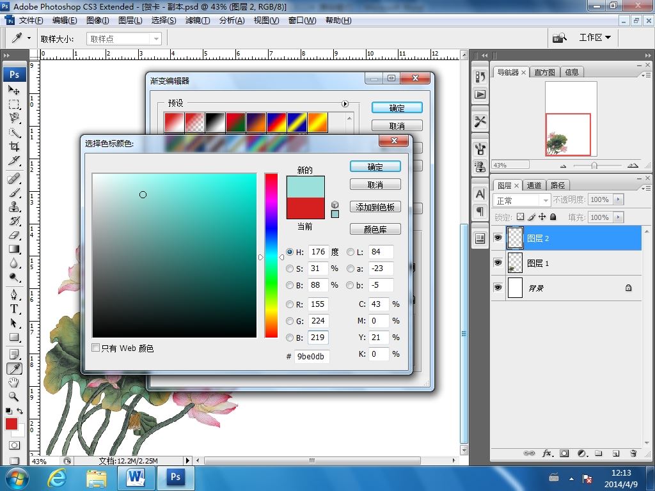Image resolution: width=655 pixels, height=491 pixels.
Task: Add layer style fx icon
Action: click(x=548, y=453)
